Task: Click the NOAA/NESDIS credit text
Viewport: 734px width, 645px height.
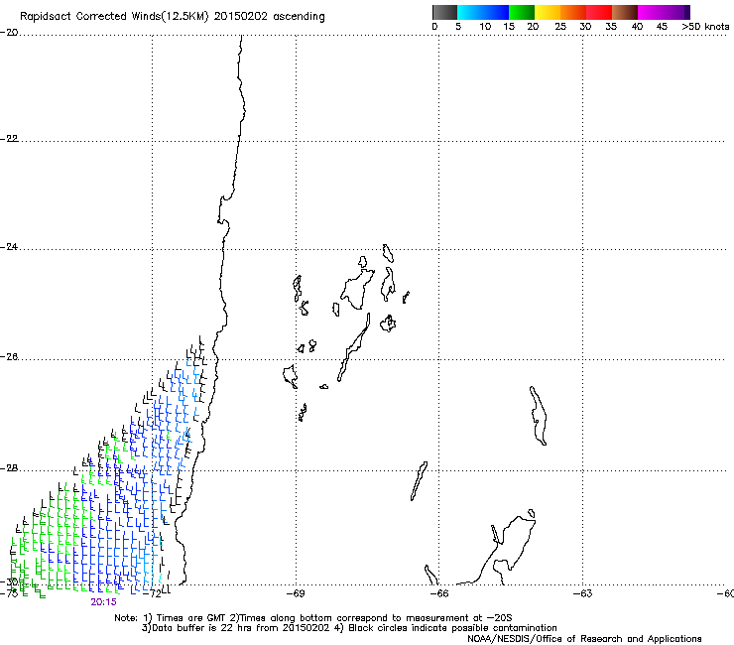Action: [x=584, y=639]
